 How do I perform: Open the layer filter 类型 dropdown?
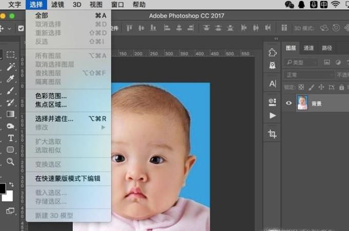point(302,62)
